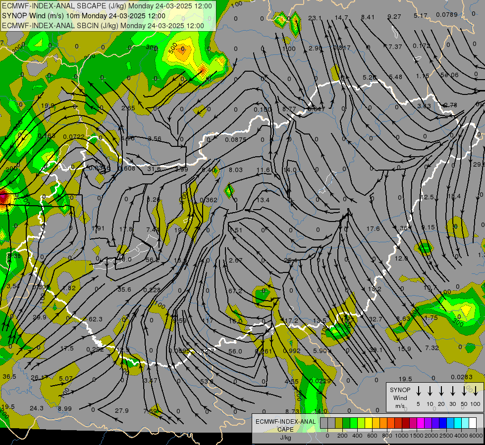The image size is (485, 445).
Task: Click the 13.4 value on the map
Action: (x=263, y=200)
